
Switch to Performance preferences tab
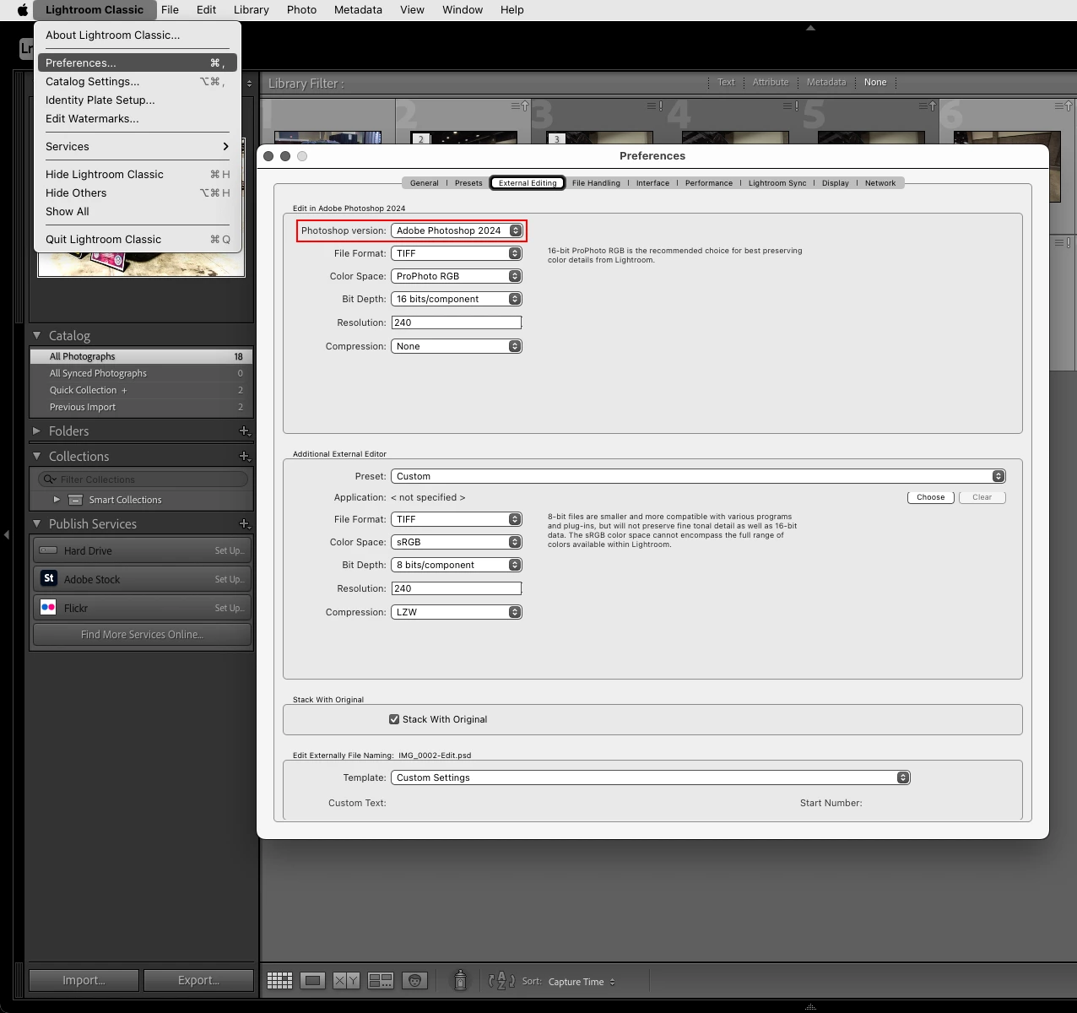pos(709,183)
